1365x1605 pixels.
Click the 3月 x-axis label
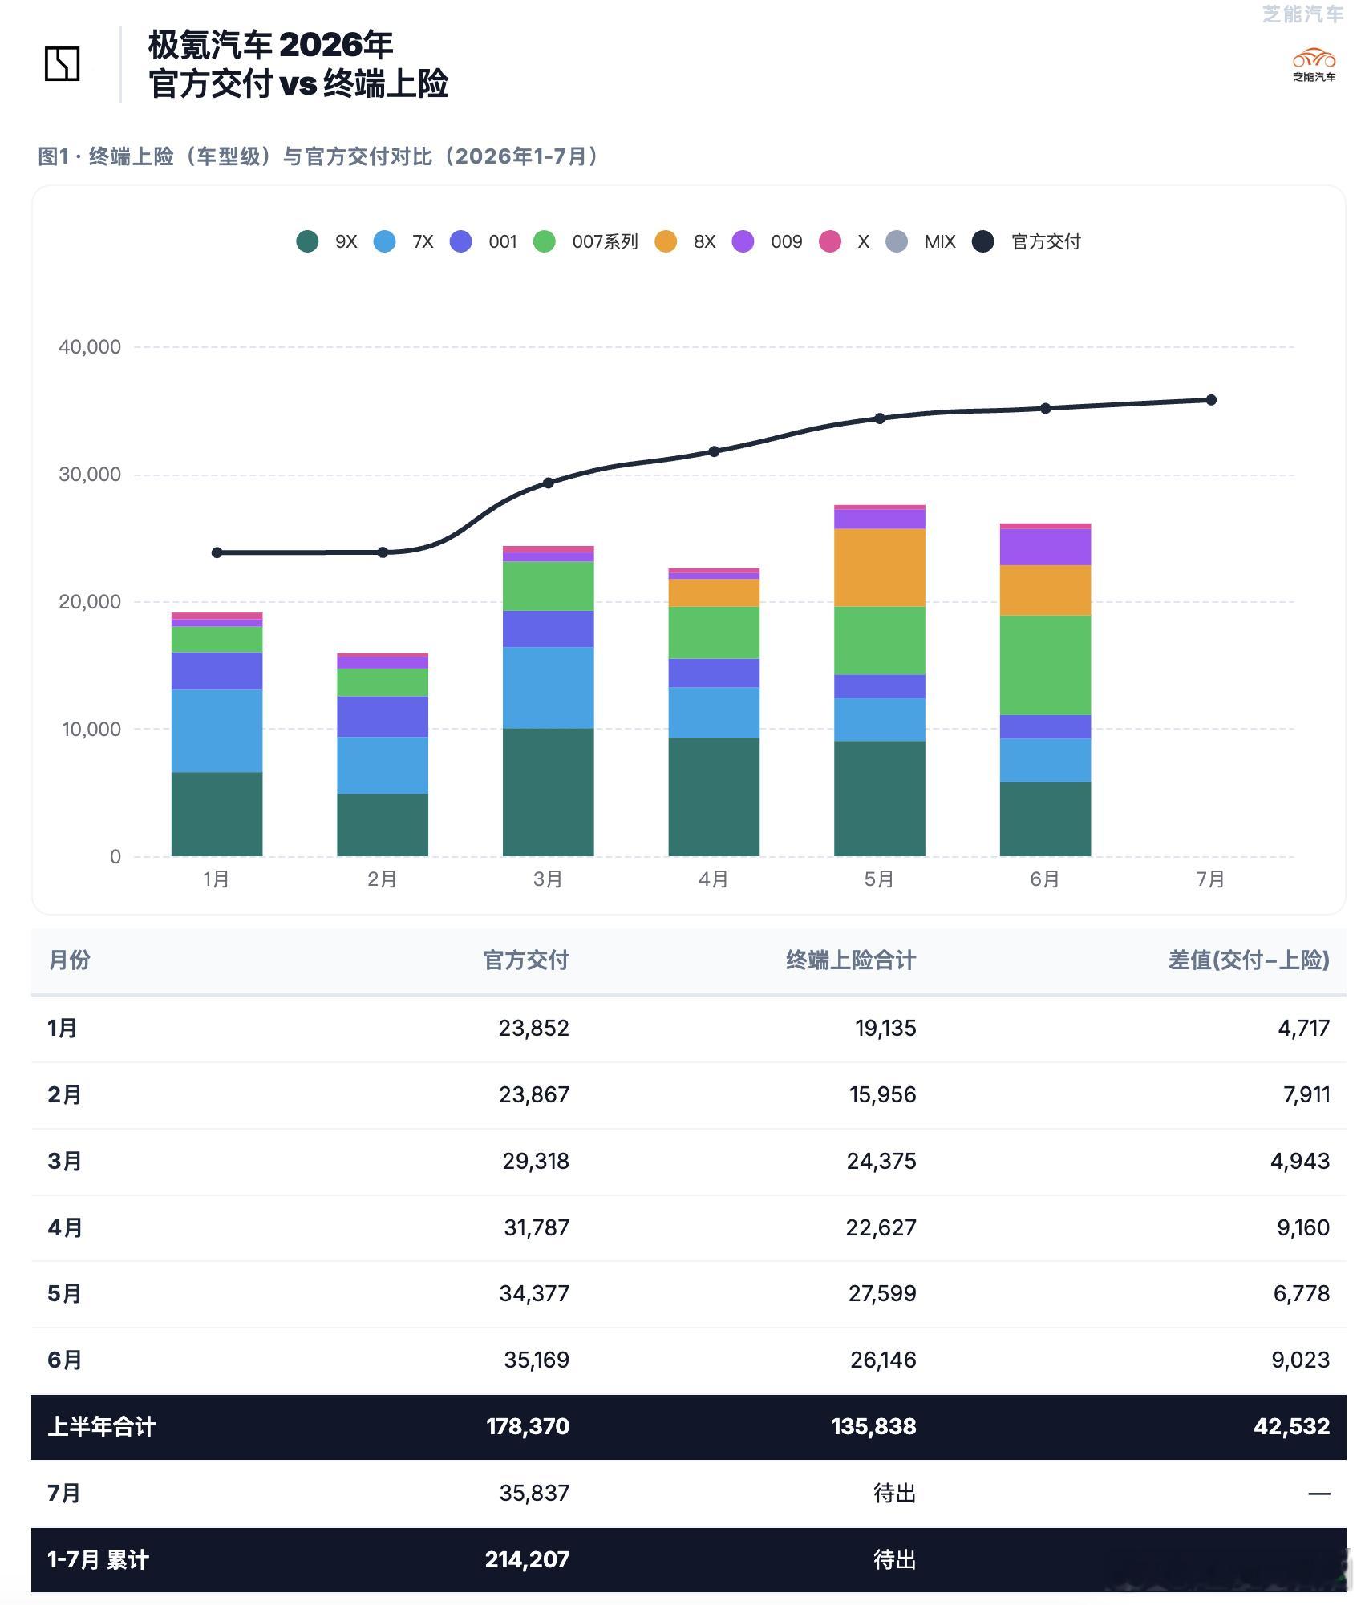[x=548, y=879]
